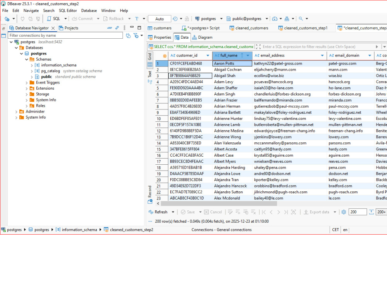Open the Diagram sub-tab
The image size is (387, 290).
[202, 38]
